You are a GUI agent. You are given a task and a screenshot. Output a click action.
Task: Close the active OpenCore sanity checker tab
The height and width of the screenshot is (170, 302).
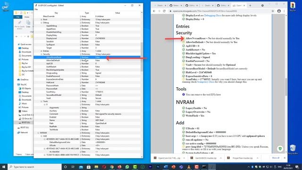point(244,6)
